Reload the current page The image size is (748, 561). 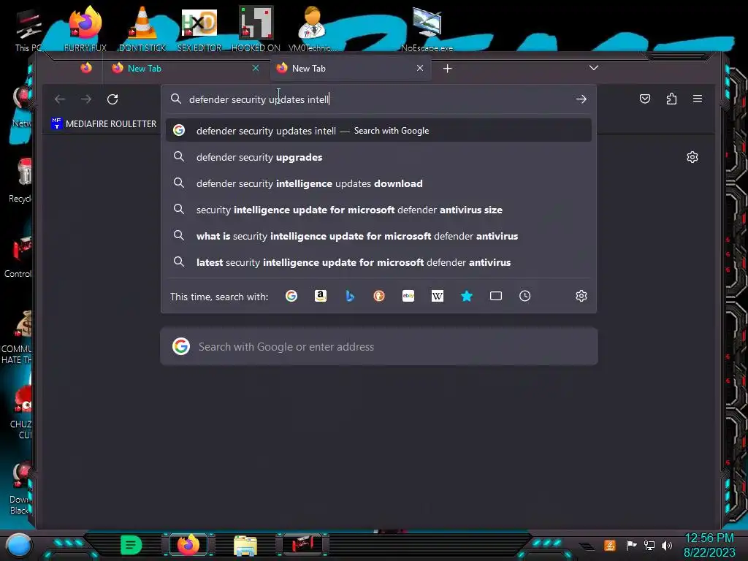point(112,99)
